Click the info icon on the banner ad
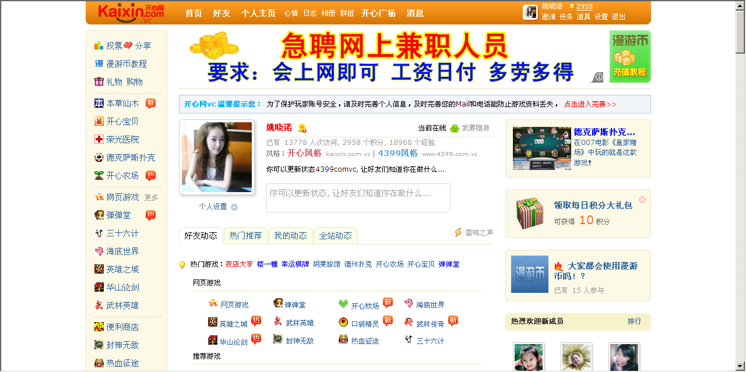 point(599,77)
